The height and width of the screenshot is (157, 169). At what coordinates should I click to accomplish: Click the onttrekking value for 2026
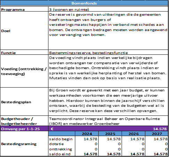[143, 149]
